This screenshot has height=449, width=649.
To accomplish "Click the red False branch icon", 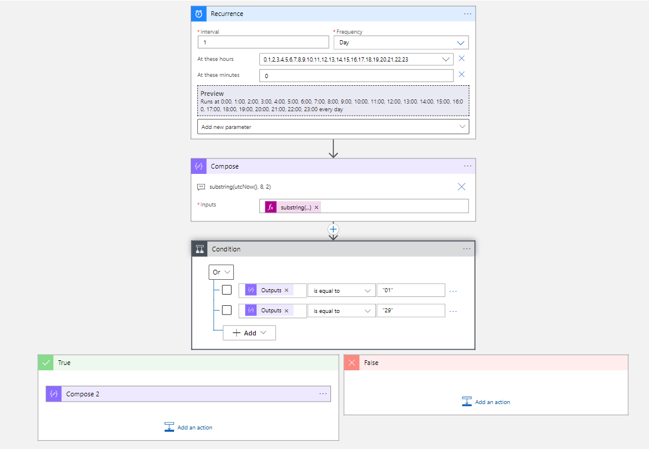I will (x=352, y=362).
